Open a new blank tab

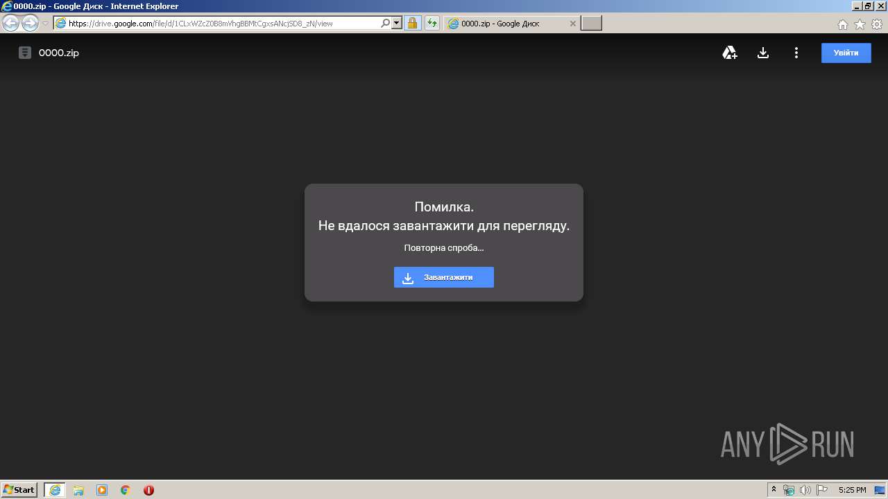tap(591, 24)
